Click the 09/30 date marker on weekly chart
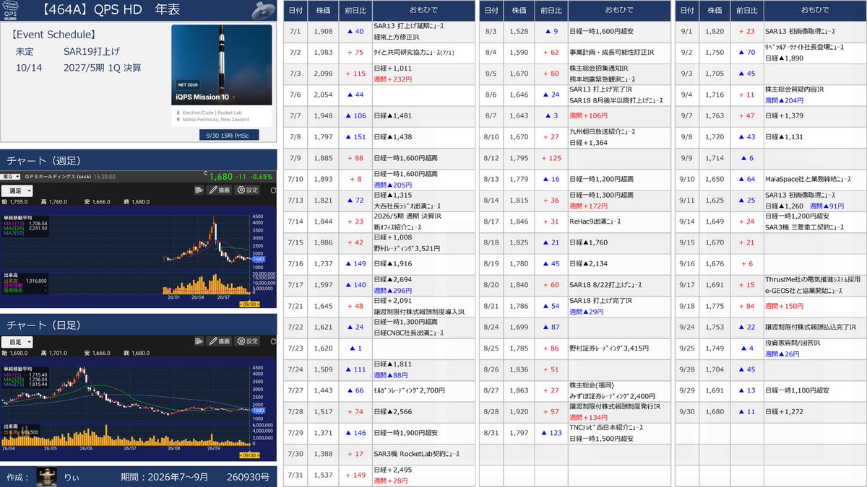The width and height of the screenshot is (867, 487). pyautogui.click(x=249, y=303)
